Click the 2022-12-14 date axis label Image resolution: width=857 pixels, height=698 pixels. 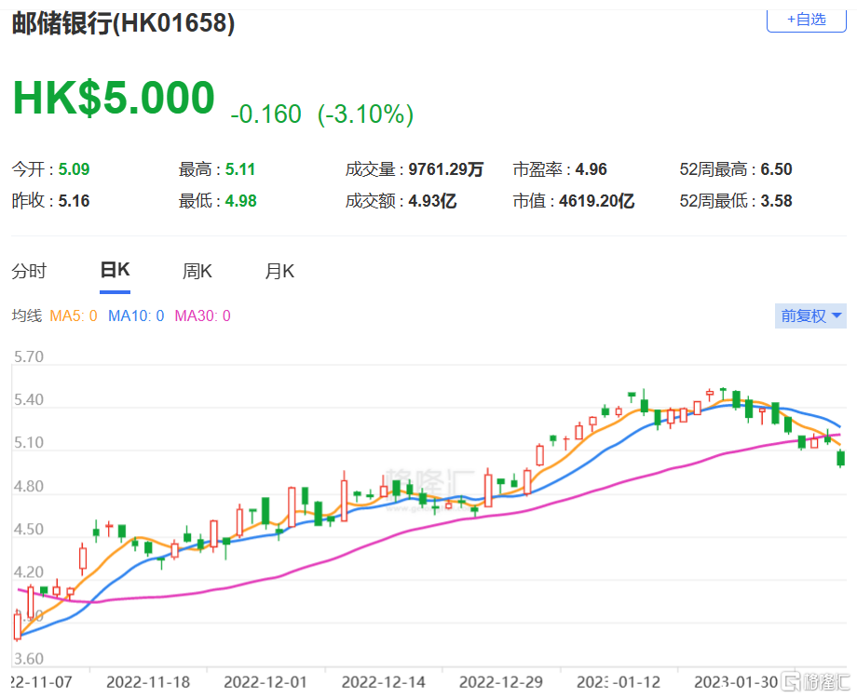coord(384,683)
